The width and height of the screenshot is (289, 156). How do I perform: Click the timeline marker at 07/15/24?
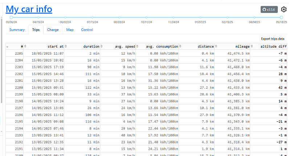click(x=92, y=17)
